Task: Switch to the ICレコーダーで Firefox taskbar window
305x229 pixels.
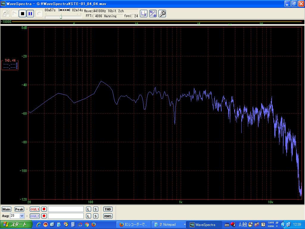Action: [x=133, y=225]
